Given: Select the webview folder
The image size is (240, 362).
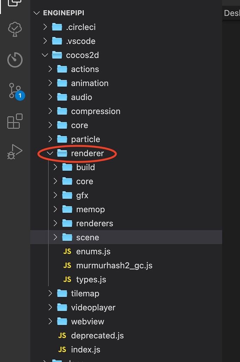Looking at the screenshot, I should [x=87, y=322].
